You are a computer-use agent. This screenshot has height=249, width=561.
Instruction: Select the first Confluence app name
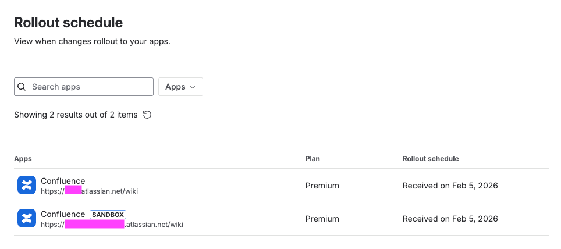(63, 181)
